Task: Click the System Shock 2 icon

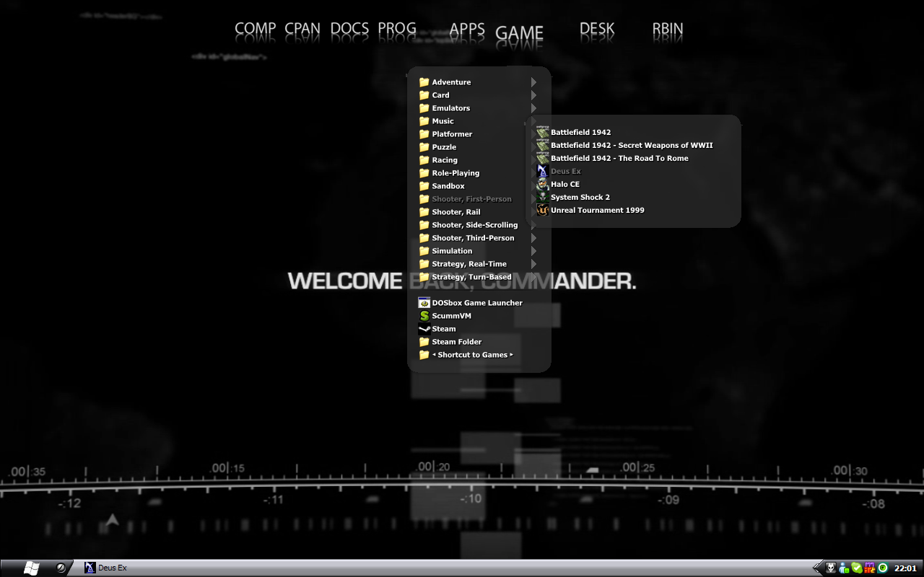Action: tap(543, 198)
